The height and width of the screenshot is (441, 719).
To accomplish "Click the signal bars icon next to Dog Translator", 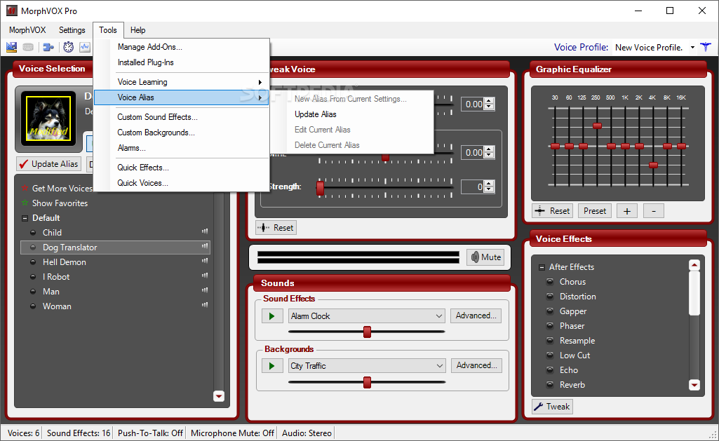I will (x=205, y=246).
